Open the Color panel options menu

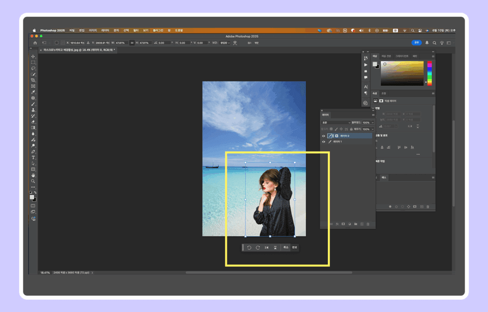pyautogui.click(x=433, y=56)
